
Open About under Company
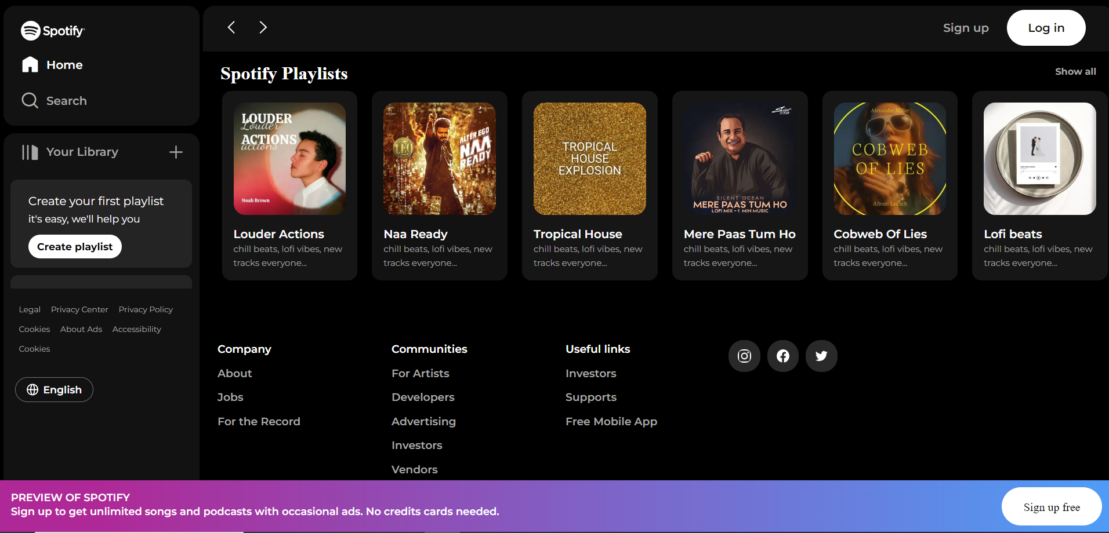pos(235,373)
